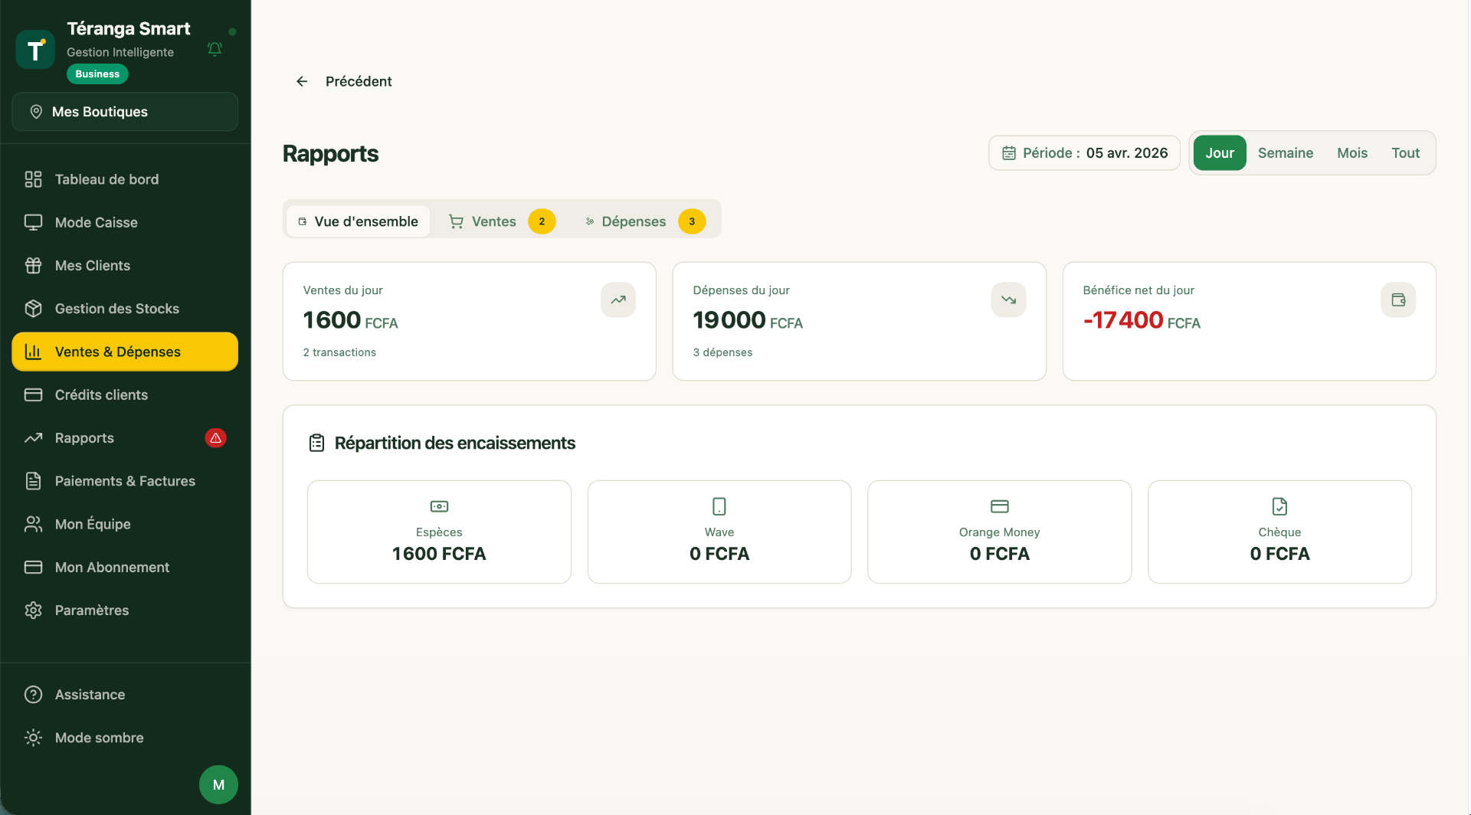Go back with Précédent
This screenshot has width=1471, height=815.
pyautogui.click(x=344, y=81)
